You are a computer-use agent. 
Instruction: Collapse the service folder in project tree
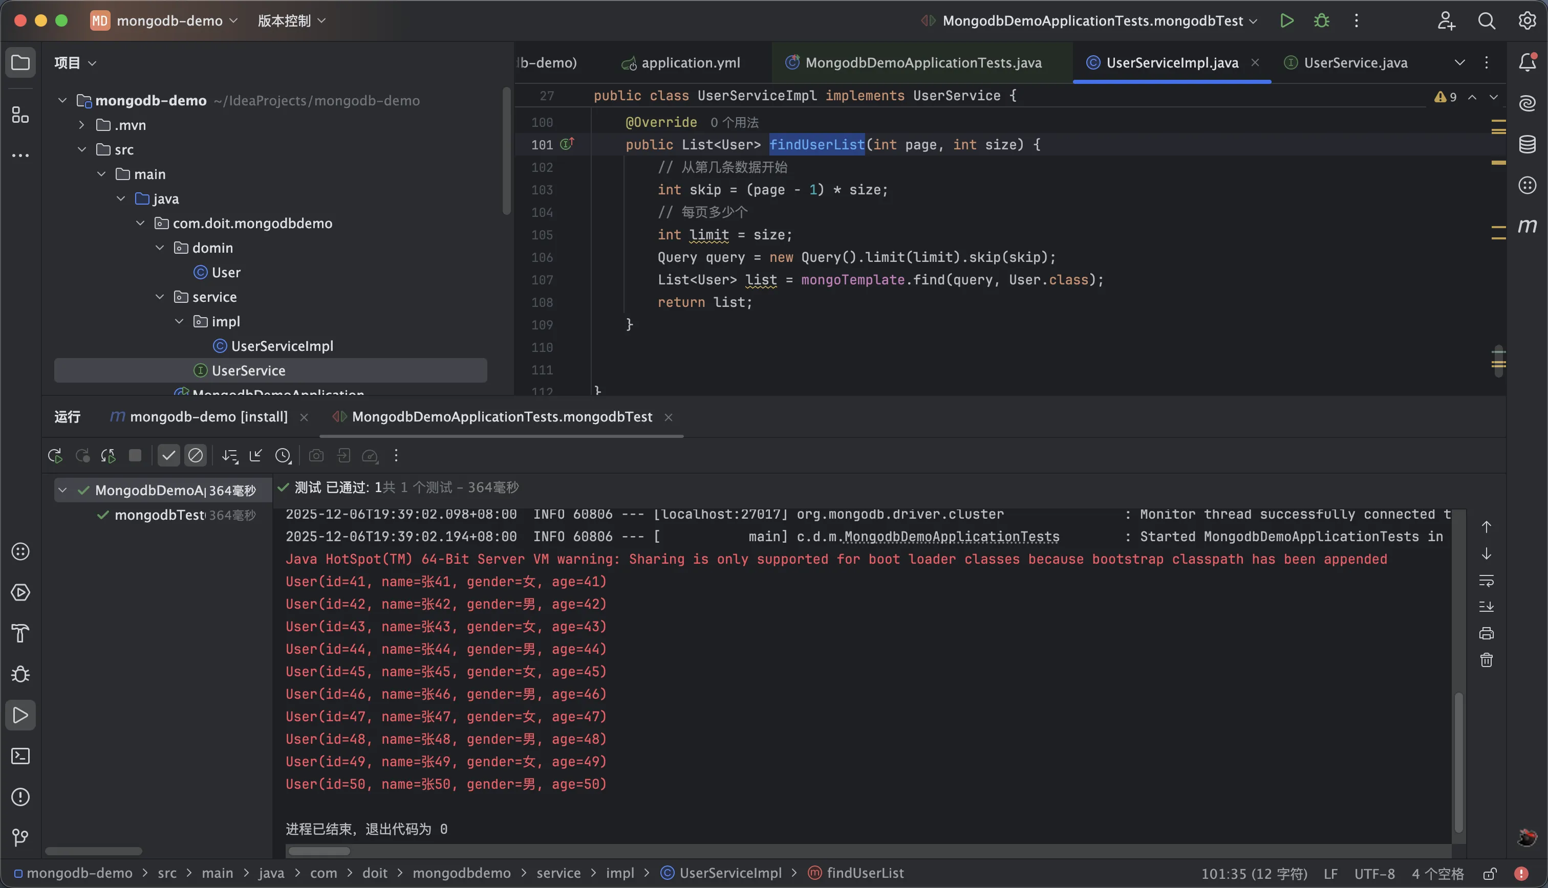160,297
